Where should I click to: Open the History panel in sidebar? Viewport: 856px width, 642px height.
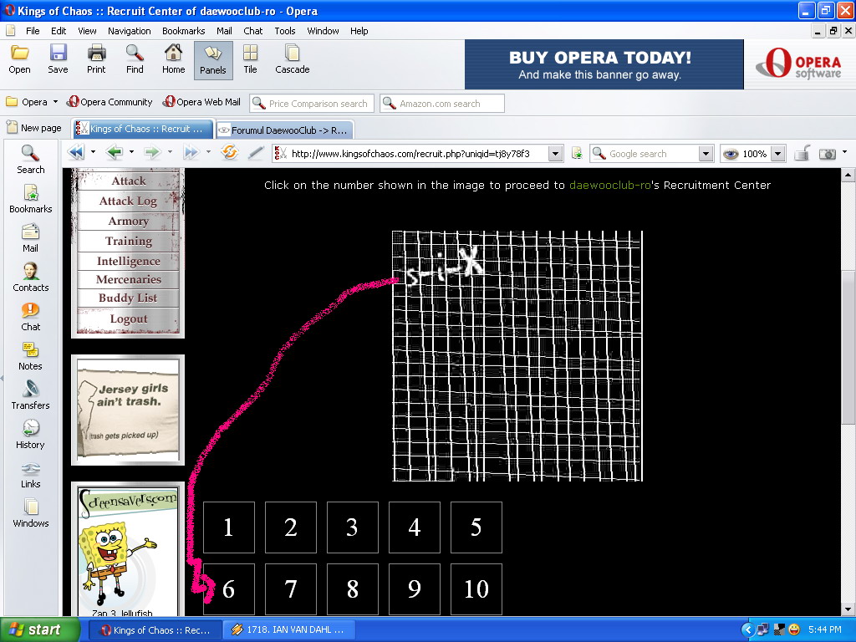[x=31, y=435]
